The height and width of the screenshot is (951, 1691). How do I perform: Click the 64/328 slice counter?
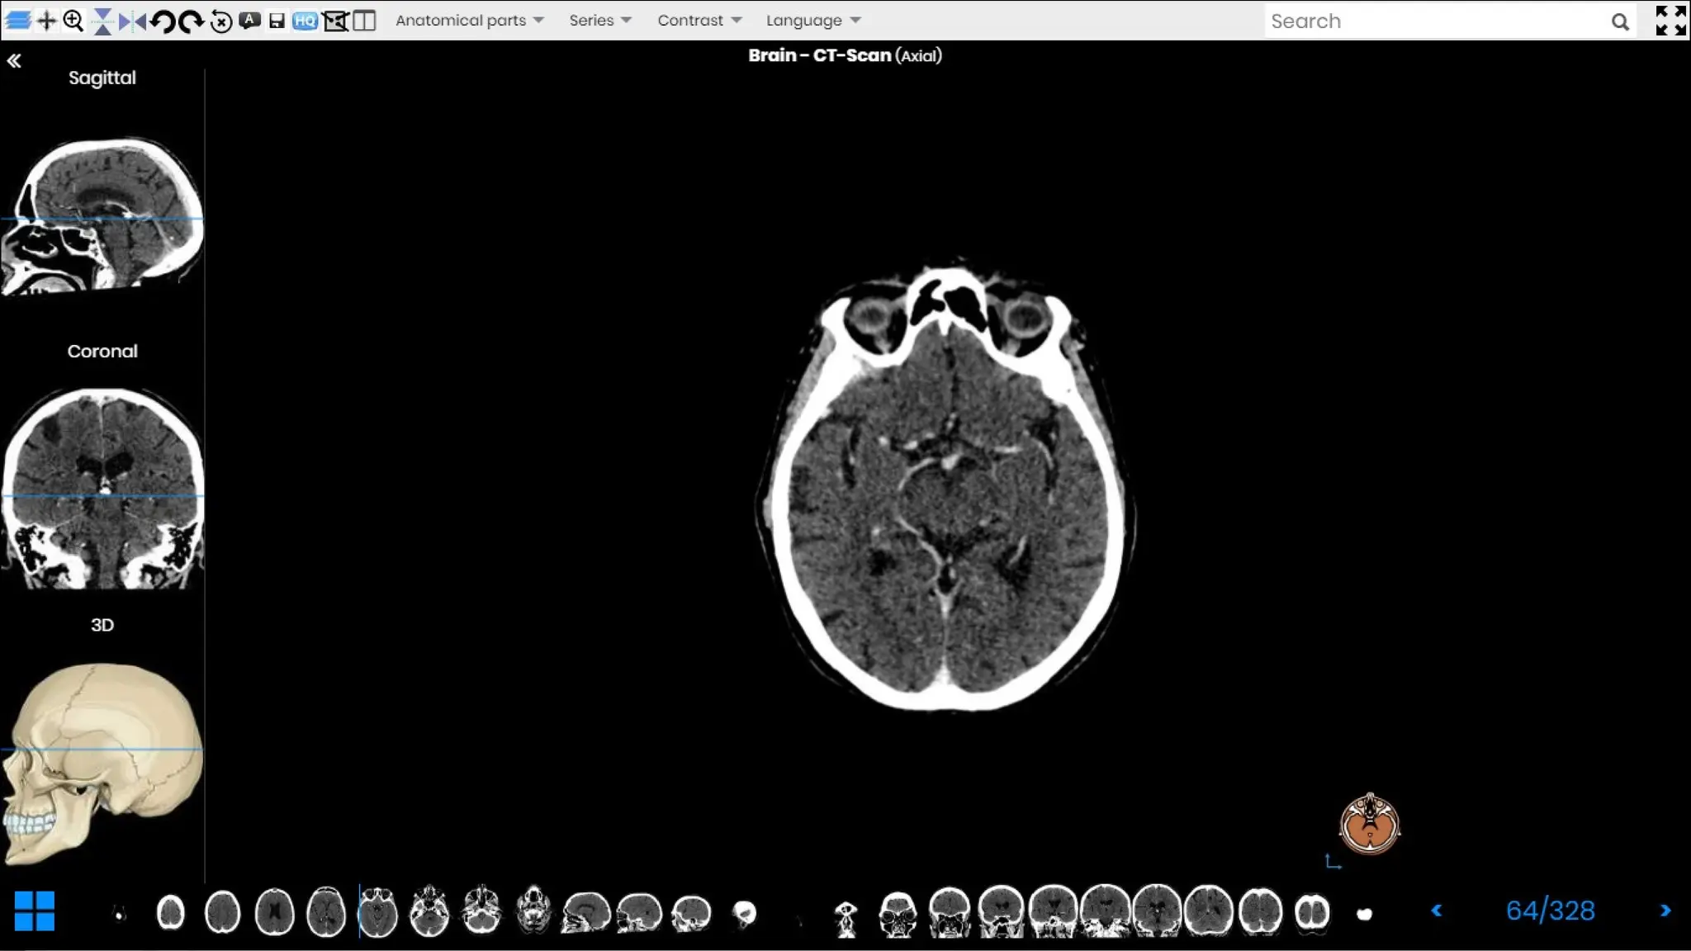click(1551, 911)
